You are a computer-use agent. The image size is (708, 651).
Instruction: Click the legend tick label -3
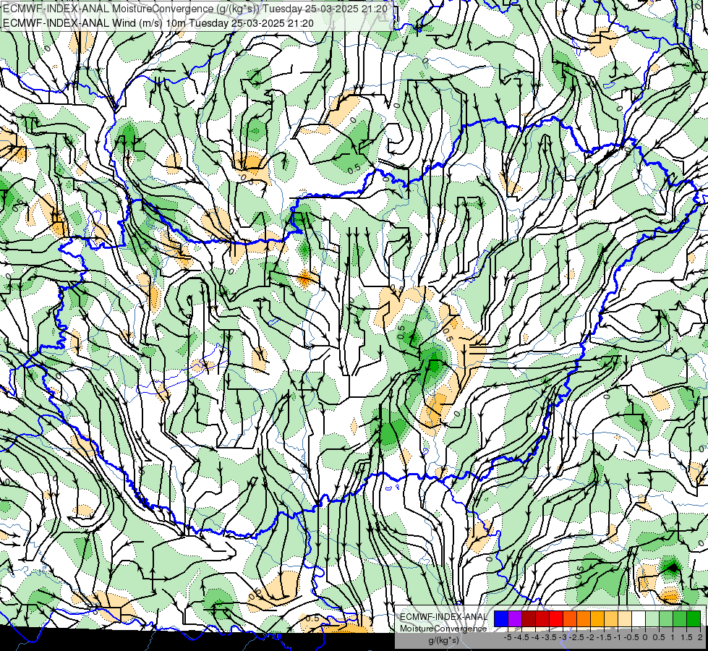point(563,637)
